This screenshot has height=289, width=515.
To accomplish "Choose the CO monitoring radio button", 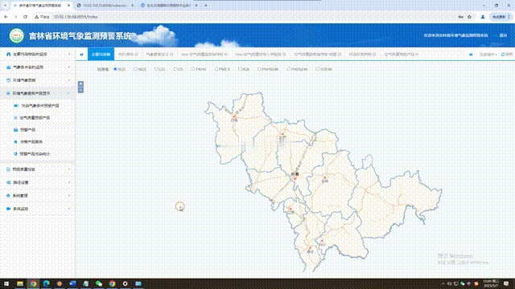I will 156,69.
